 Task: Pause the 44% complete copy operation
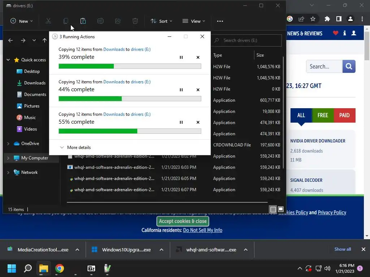click(181, 90)
